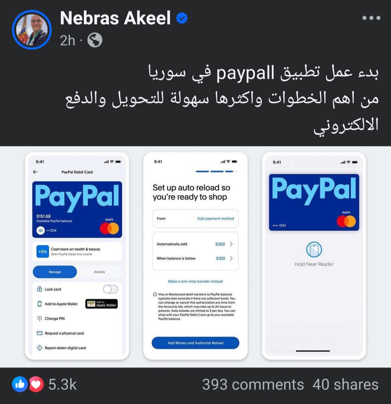Click Make a one-time transfer instead
391x404 pixels.
tap(195, 281)
